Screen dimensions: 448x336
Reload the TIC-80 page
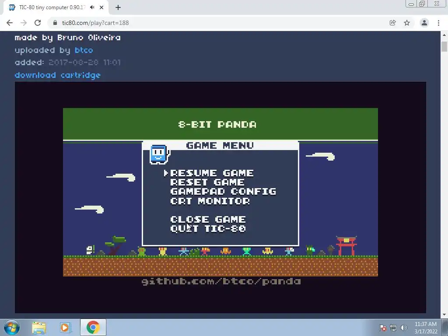[38, 23]
